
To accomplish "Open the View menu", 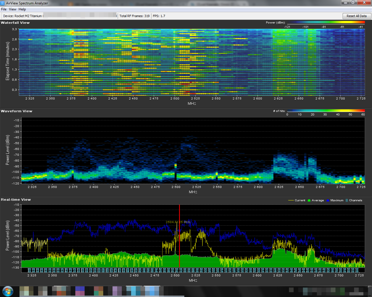I will 12,9.
